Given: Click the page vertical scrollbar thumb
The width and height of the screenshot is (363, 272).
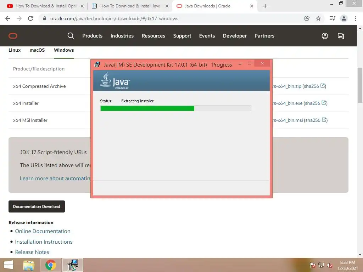Looking at the screenshot, I should [360, 85].
